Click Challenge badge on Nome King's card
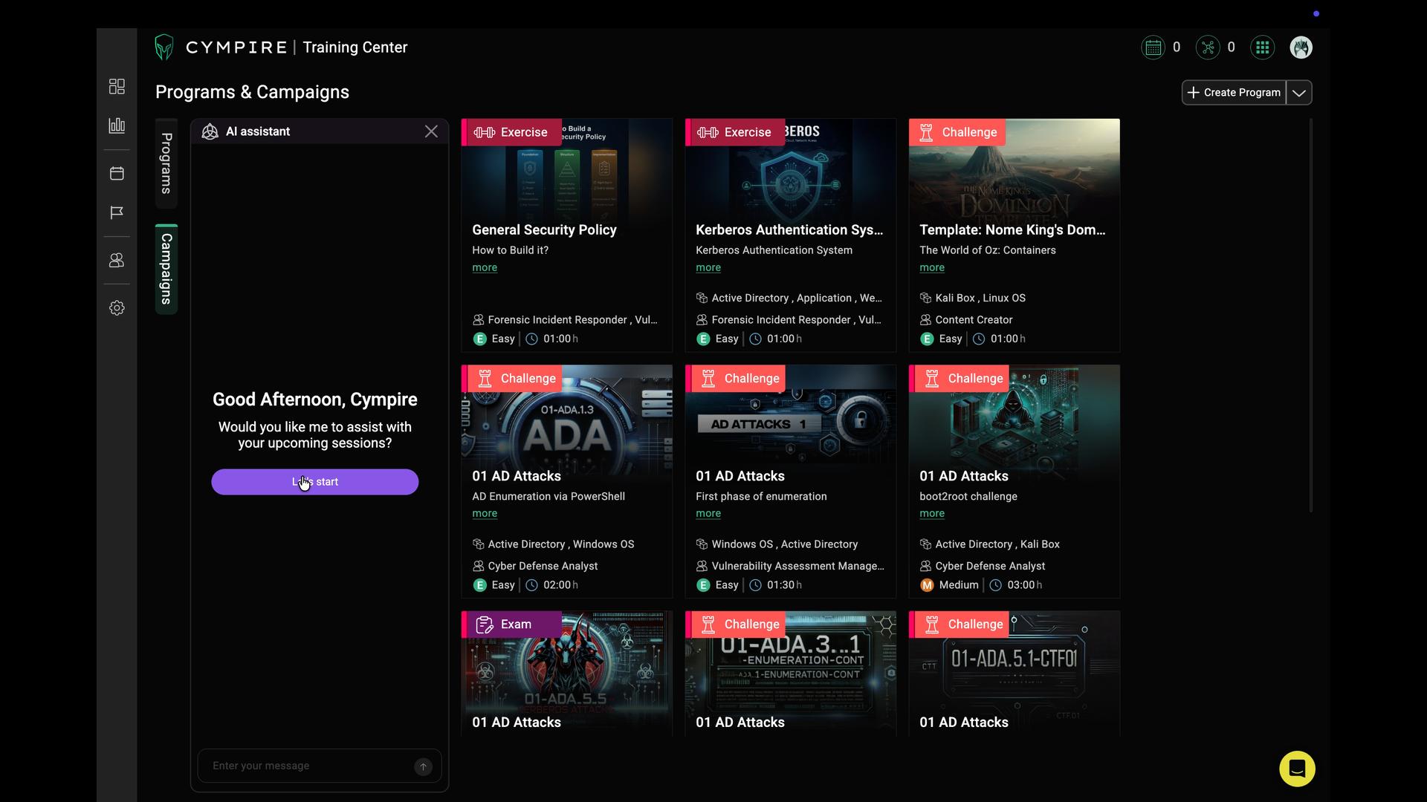 (957, 132)
